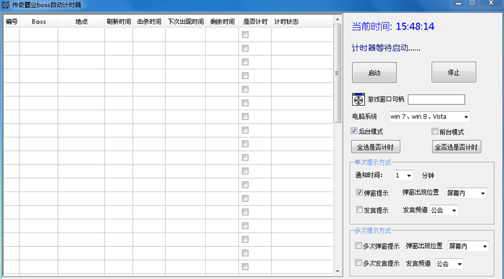Click the 计时器等待启动 status text

[386, 48]
